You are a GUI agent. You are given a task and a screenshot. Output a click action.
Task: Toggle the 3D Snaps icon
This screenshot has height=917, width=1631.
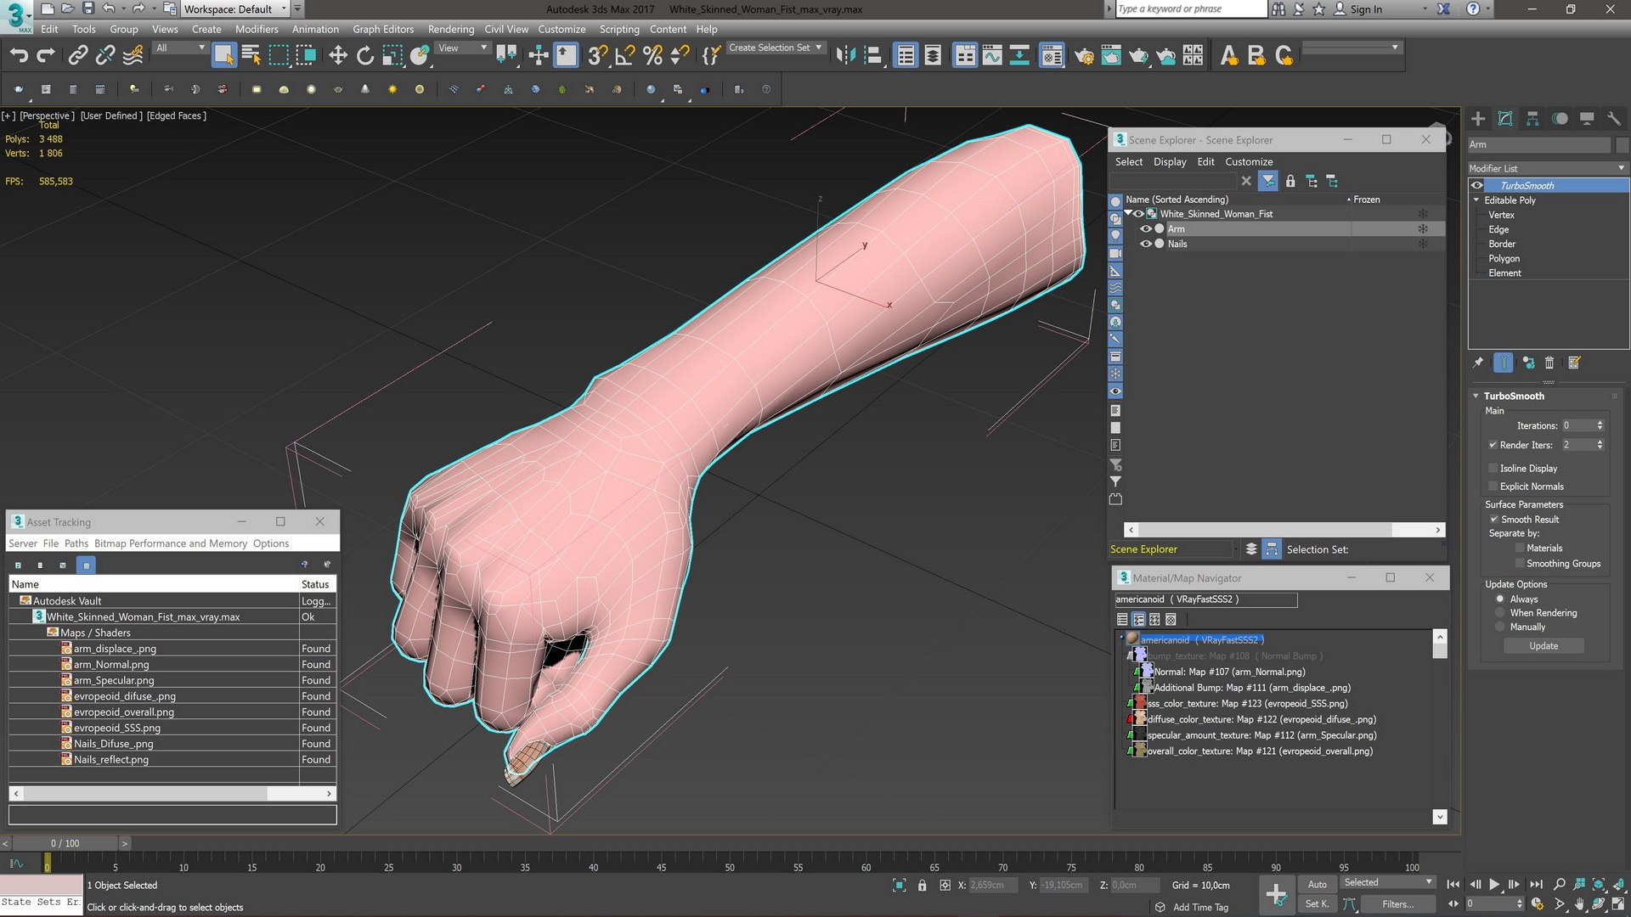pos(598,56)
